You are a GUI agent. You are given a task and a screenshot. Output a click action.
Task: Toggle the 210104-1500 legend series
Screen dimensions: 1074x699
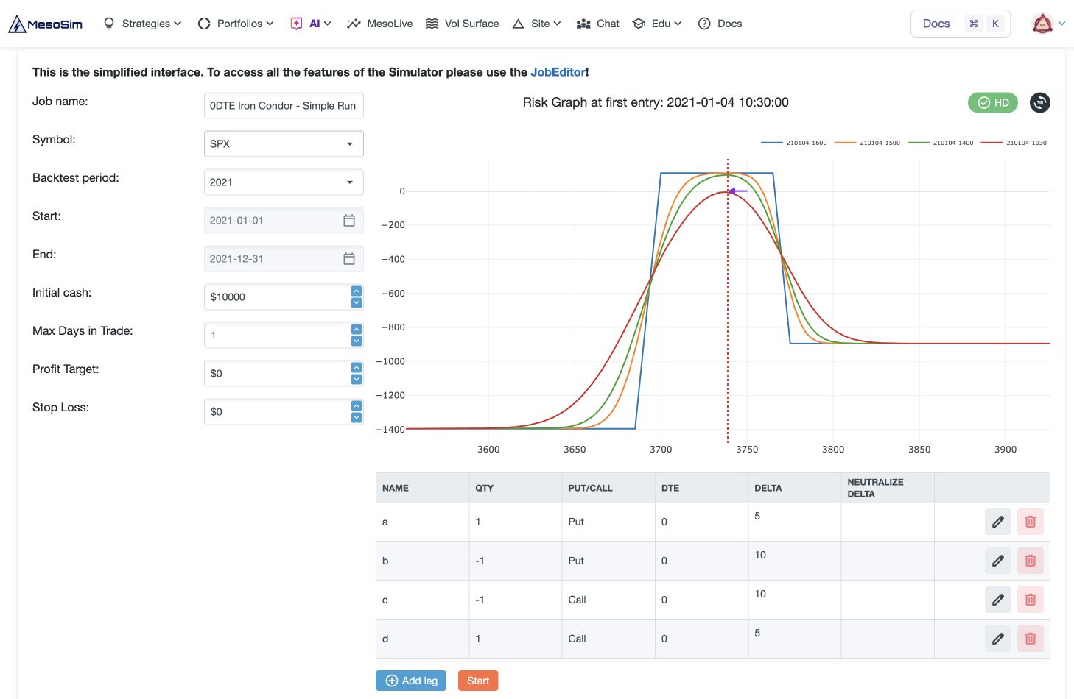coord(867,143)
